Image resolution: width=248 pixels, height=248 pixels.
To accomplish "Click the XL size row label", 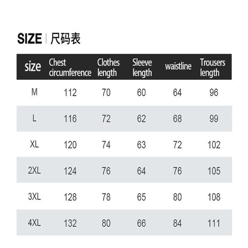I will 34,144.
